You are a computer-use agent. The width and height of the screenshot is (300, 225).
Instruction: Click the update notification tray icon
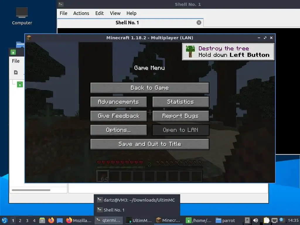[282, 220]
